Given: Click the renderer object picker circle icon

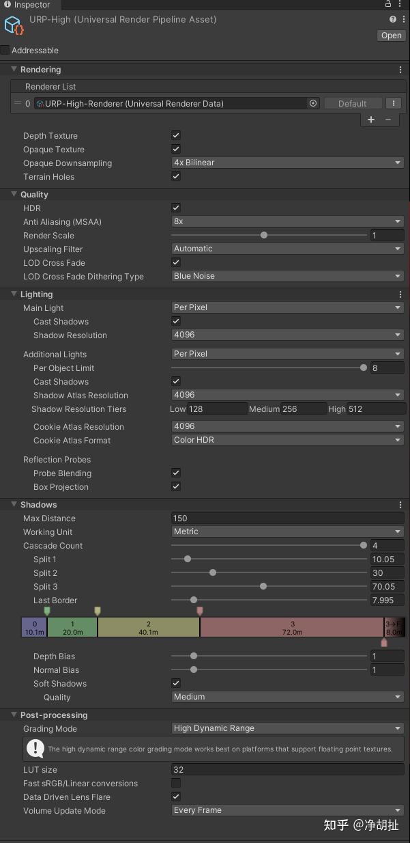Looking at the screenshot, I should (313, 103).
